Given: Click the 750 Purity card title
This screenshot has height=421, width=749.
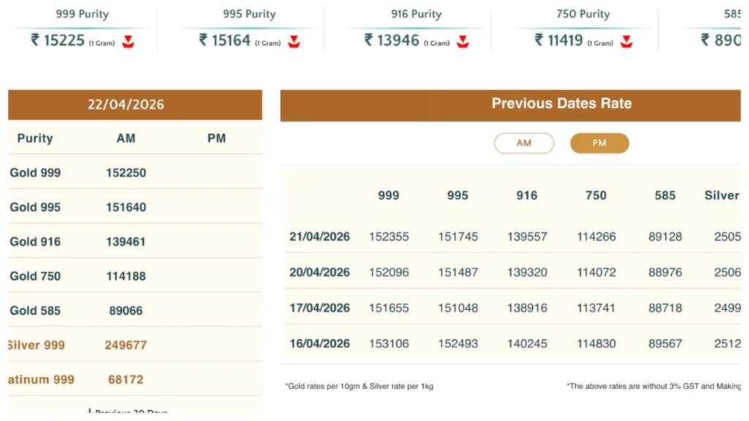Looking at the screenshot, I should 583,14.
